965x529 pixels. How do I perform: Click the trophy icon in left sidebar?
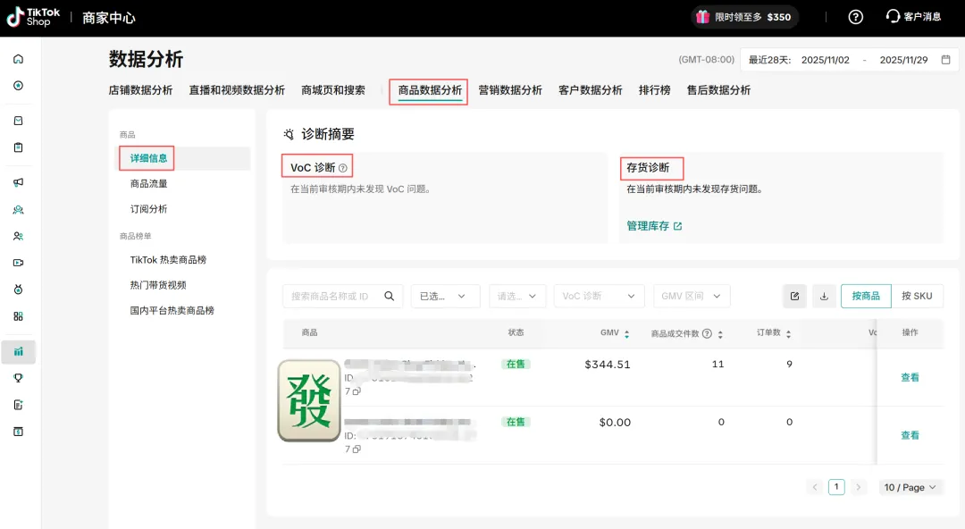point(18,378)
